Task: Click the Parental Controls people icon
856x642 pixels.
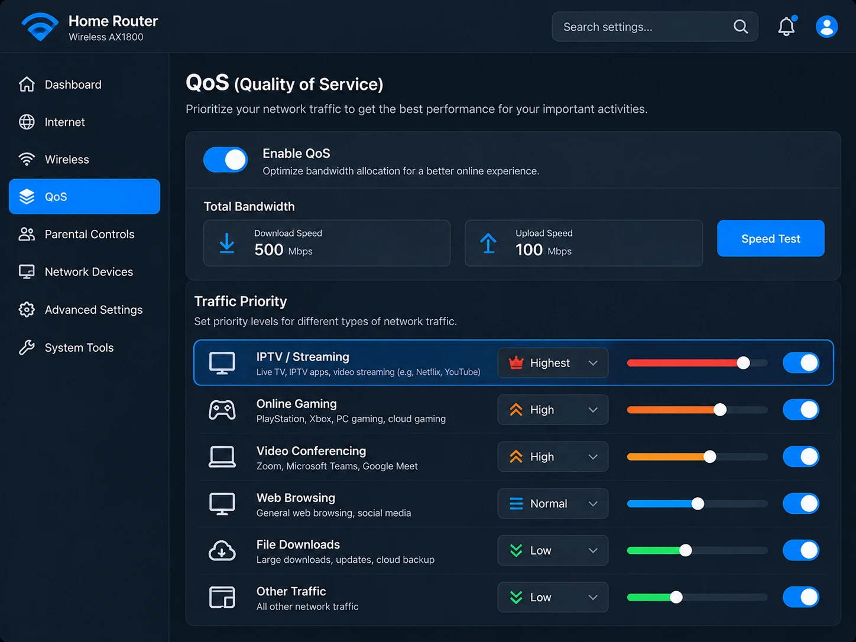Action: pyautogui.click(x=27, y=234)
